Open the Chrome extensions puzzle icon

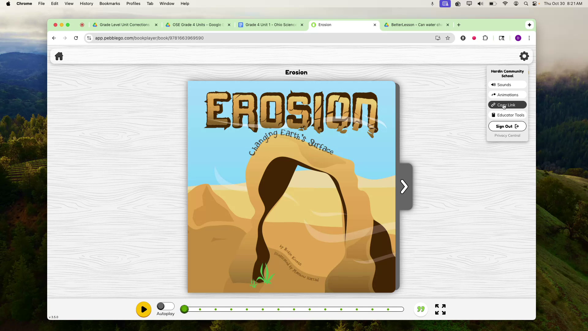click(x=485, y=38)
